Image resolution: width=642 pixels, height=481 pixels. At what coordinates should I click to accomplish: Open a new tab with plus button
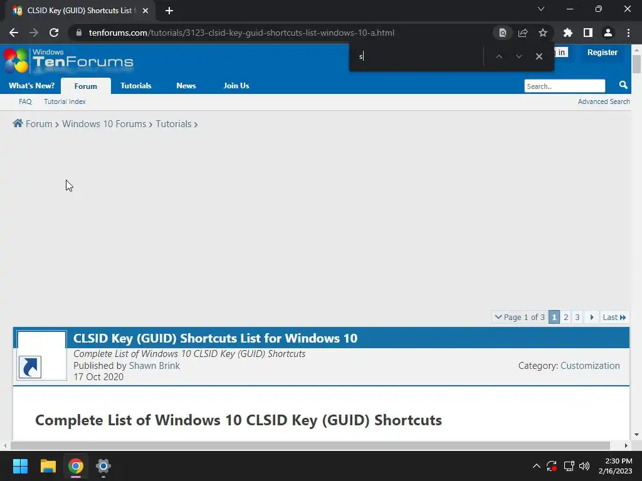point(169,11)
